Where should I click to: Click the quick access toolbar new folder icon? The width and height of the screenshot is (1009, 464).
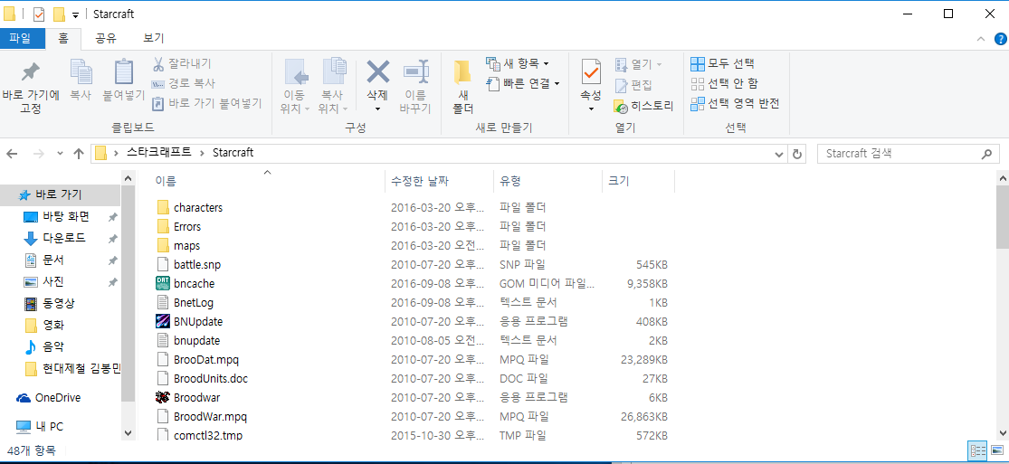coord(59,14)
